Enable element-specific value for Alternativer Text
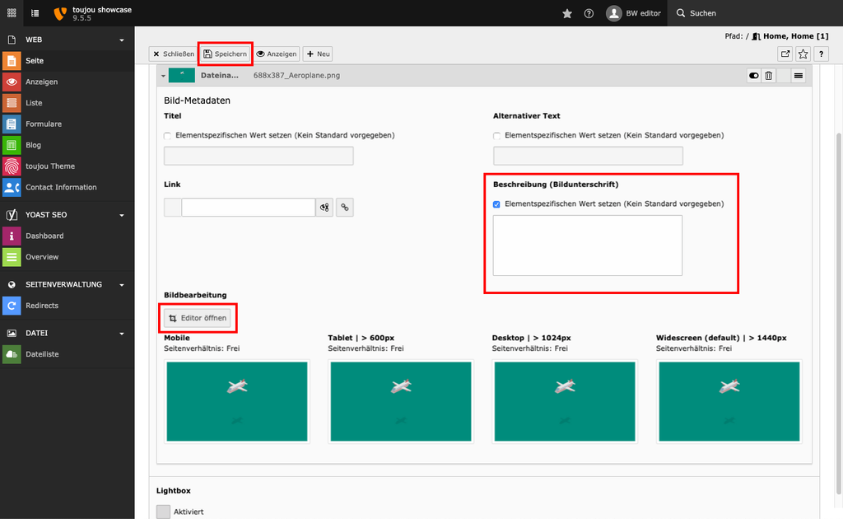Image resolution: width=843 pixels, height=519 pixels. pos(497,136)
